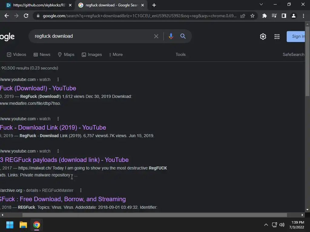Image resolution: width=310 pixels, height=232 pixels.
Task: Open Chrome three-dot menu
Action: [303, 16]
